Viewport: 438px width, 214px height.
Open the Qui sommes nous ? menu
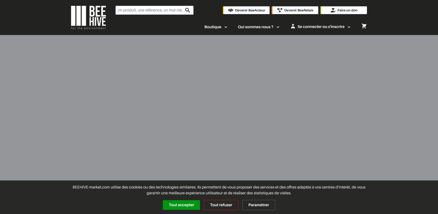255,27
